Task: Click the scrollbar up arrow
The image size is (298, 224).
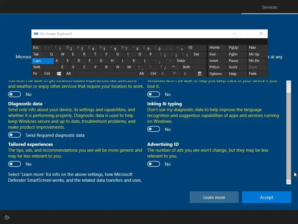Action: coord(289,83)
